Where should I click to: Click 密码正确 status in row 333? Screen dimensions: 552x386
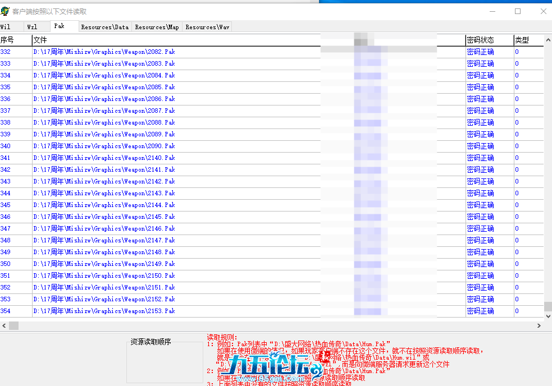[480, 64]
